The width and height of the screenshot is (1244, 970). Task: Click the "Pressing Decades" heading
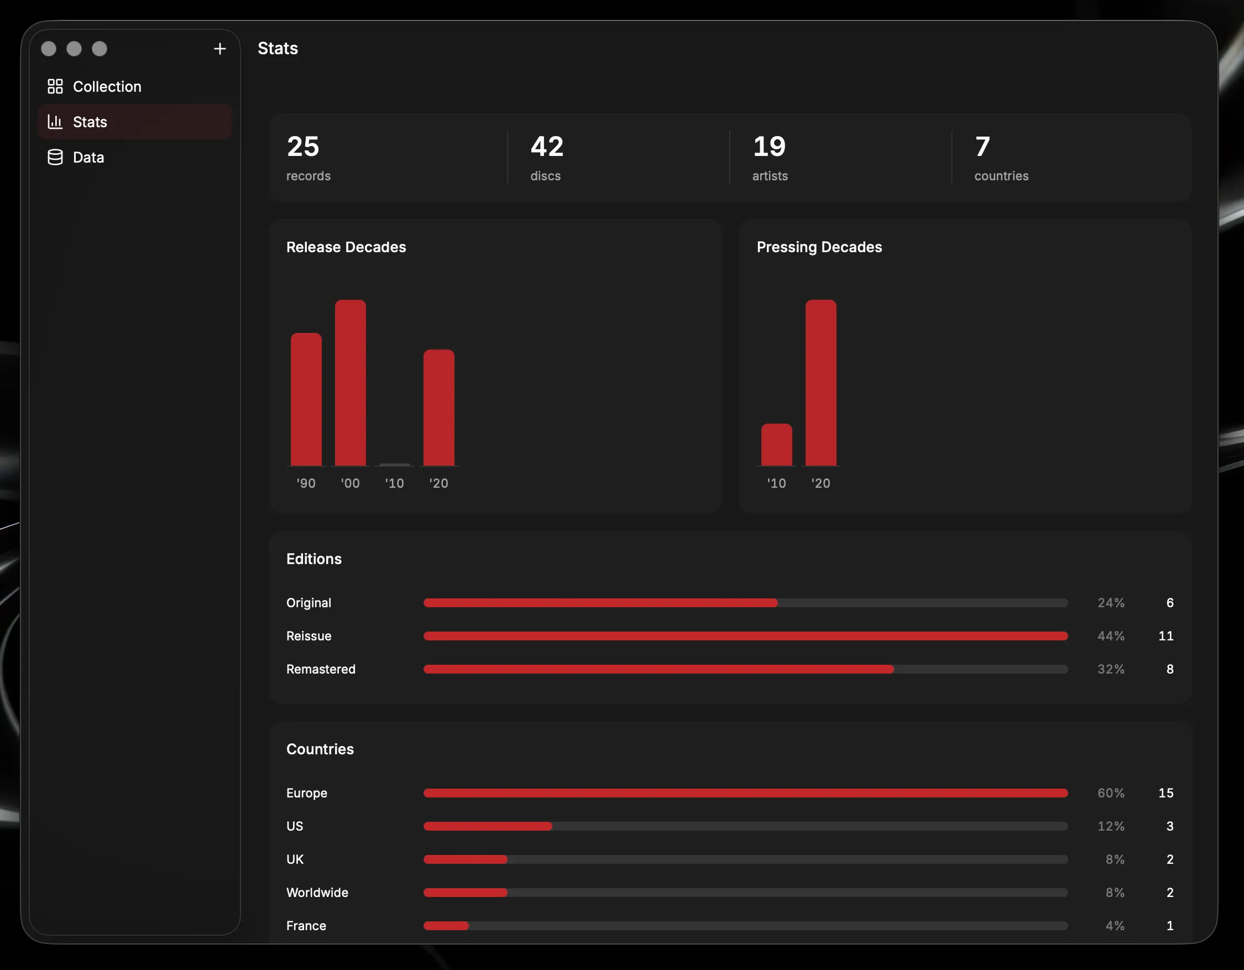tap(819, 247)
